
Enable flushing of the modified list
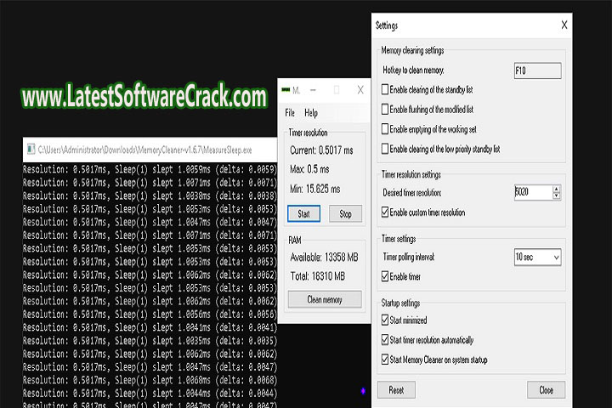point(386,109)
